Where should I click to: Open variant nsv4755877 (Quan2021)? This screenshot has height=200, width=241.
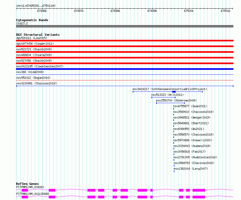[190, 106]
